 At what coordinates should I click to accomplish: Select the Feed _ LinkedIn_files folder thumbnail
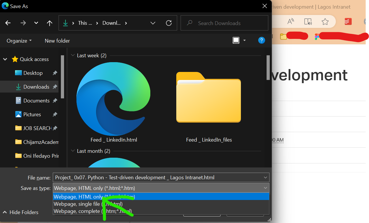(208, 97)
